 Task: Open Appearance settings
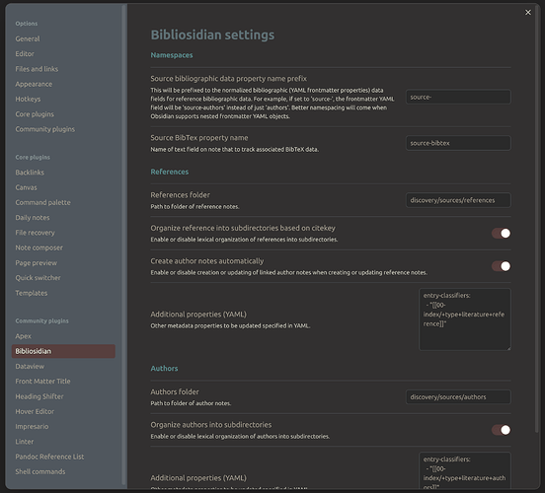tap(34, 84)
